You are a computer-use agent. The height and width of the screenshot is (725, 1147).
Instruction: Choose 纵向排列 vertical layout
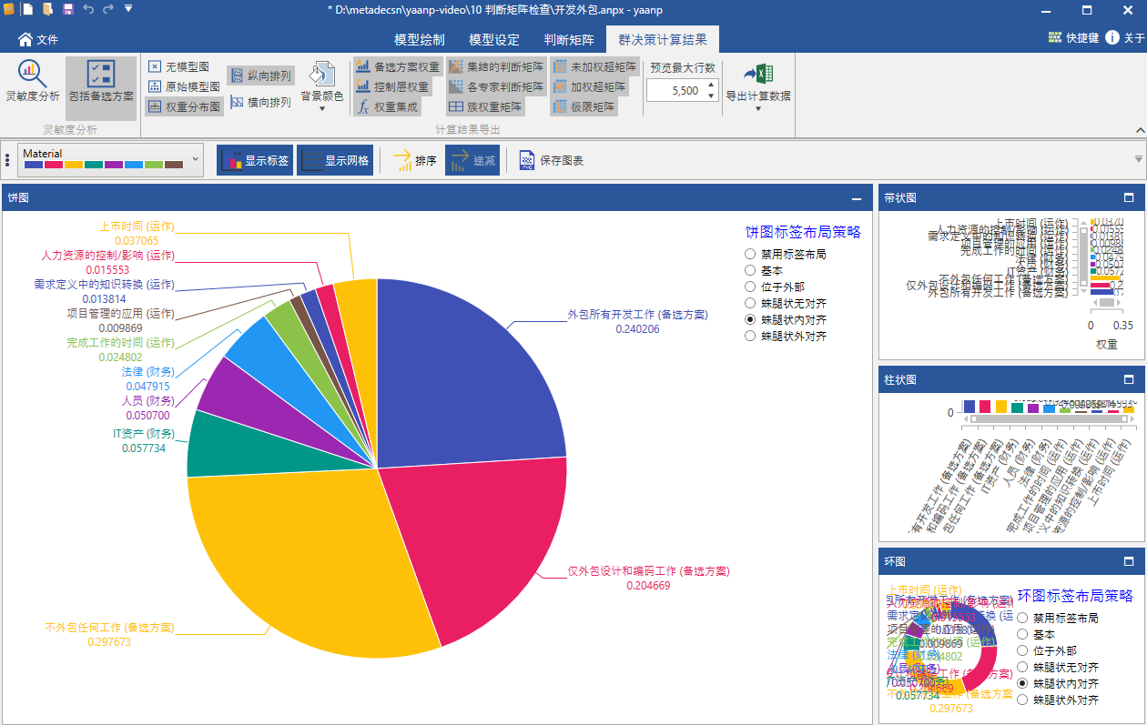tap(260, 76)
